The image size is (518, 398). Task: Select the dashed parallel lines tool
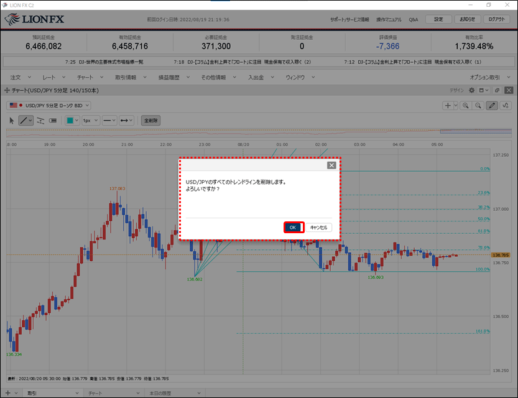pyautogui.click(x=40, y=121)
